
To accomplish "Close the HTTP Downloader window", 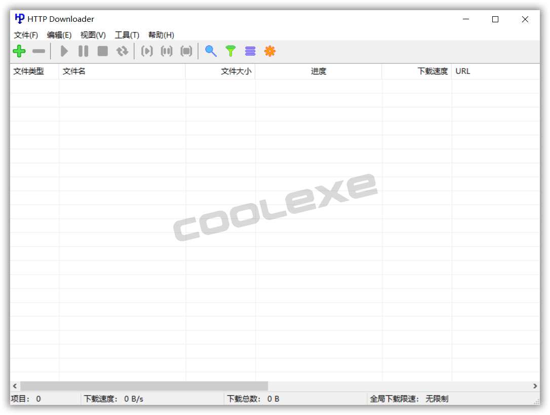I will [525, 19].
